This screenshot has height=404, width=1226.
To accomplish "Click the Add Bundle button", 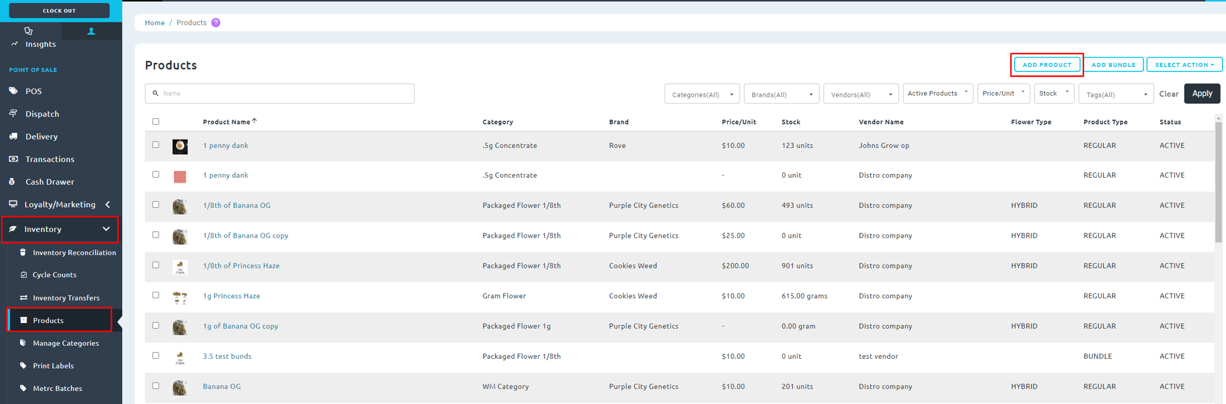I will click(x=1114, y=65).
